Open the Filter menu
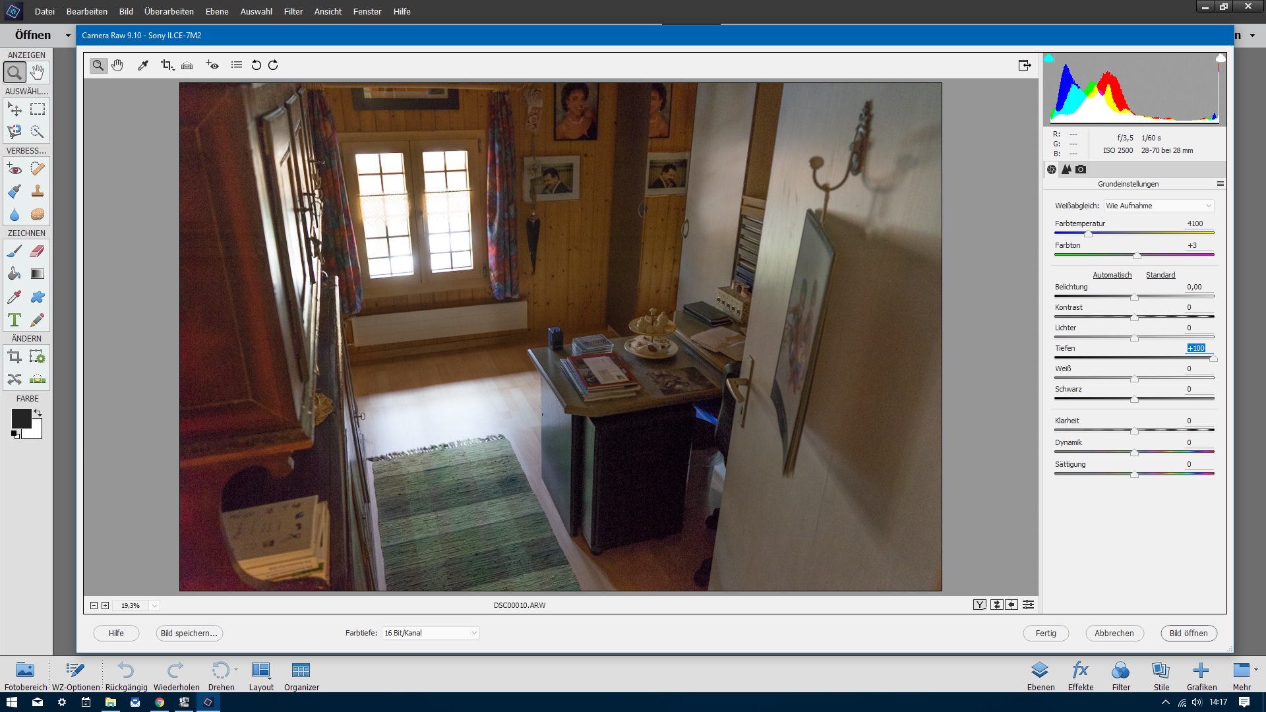The width and height of the screenshot is (1266, 712). (x=293, y=11)
